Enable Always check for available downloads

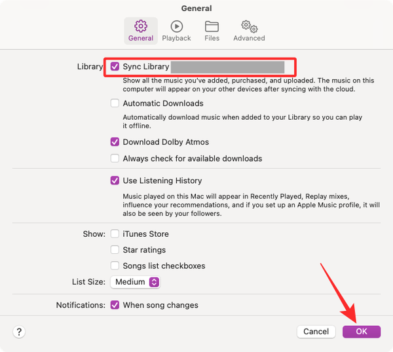coord(115,158)
